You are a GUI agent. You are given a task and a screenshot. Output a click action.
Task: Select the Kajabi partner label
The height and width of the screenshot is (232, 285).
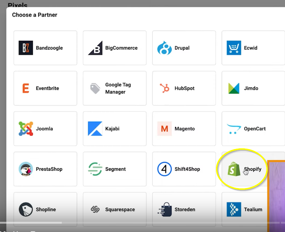[x=112, y=129]
